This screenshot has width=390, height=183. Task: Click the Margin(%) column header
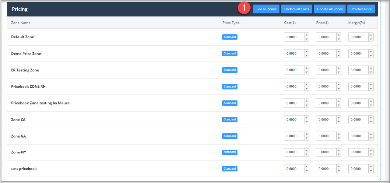coord(357,23)
